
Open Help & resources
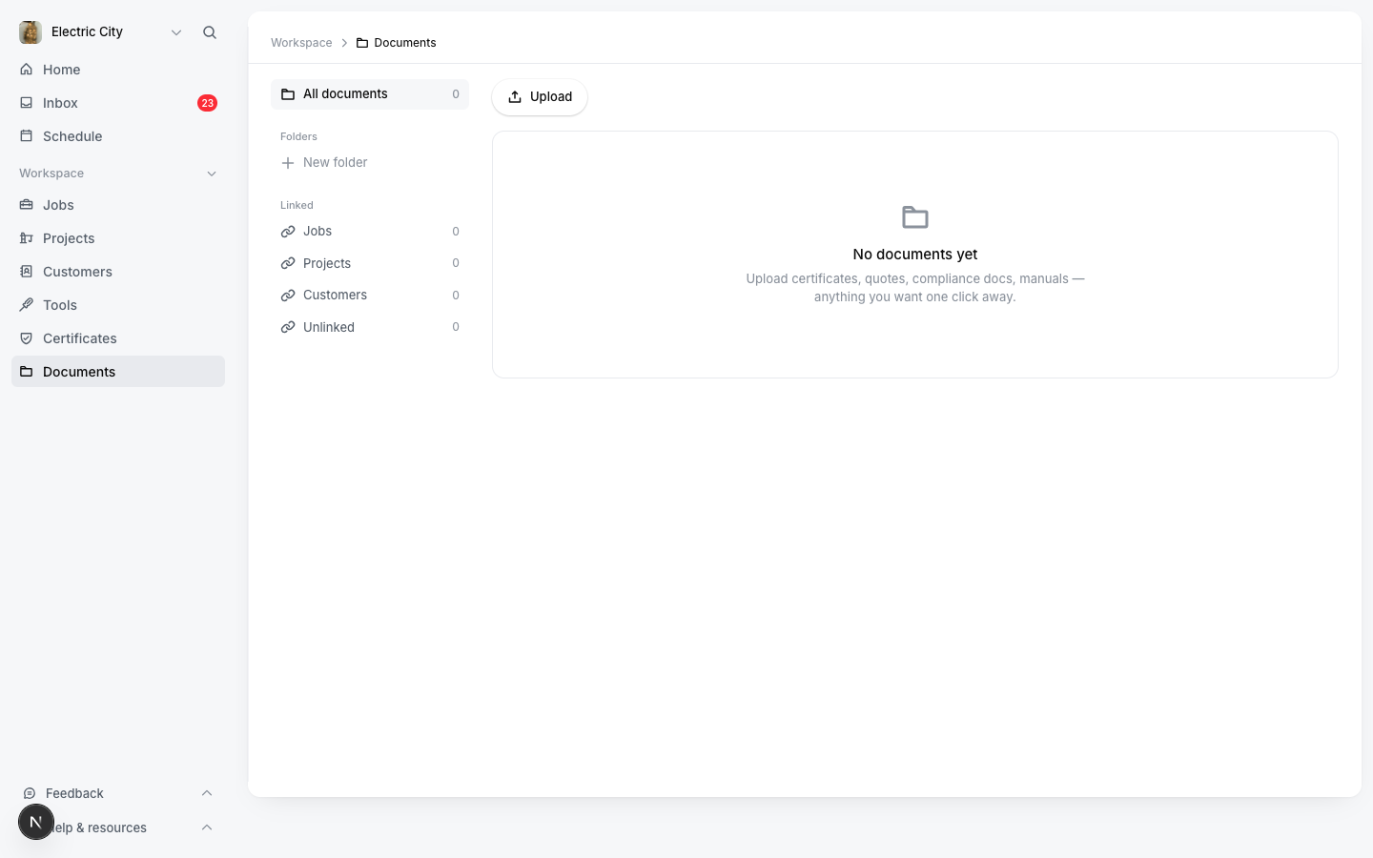tap(118, 827)
